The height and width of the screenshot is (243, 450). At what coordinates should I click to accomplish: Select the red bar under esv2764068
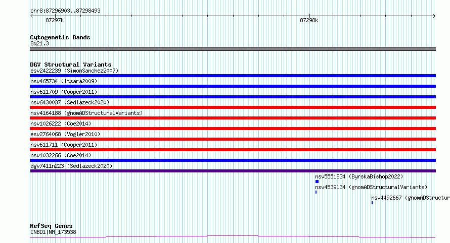click(x=233, y=139)
